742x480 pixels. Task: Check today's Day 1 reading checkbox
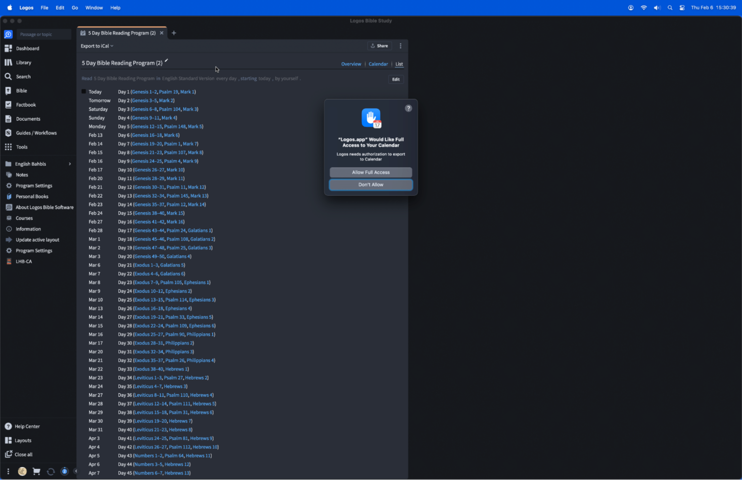83,91
